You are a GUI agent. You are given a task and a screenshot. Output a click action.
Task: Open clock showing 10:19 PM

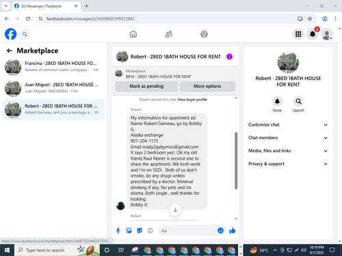pyautogui.click(x=317, y=250)
